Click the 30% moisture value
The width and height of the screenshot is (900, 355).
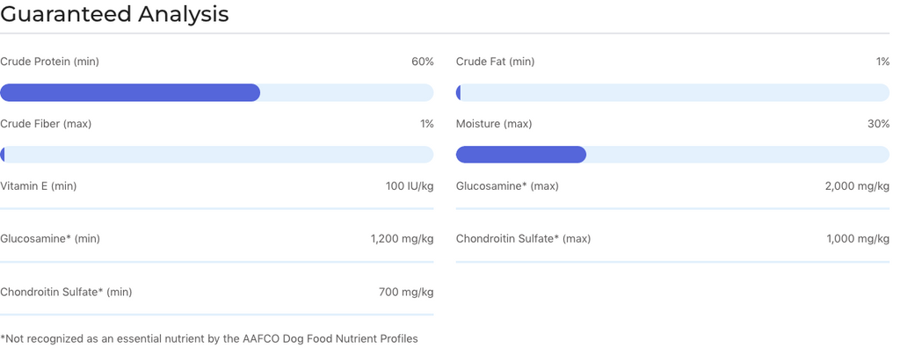click(x=878, y=124)
